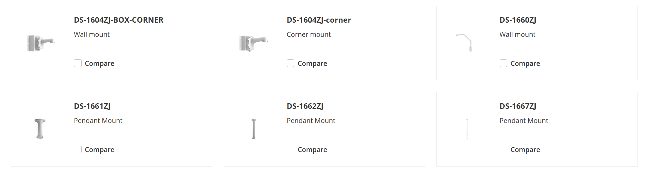Click the DS-1667ZJ long pendant image
The image size is (652, 177).
[467, 129]
